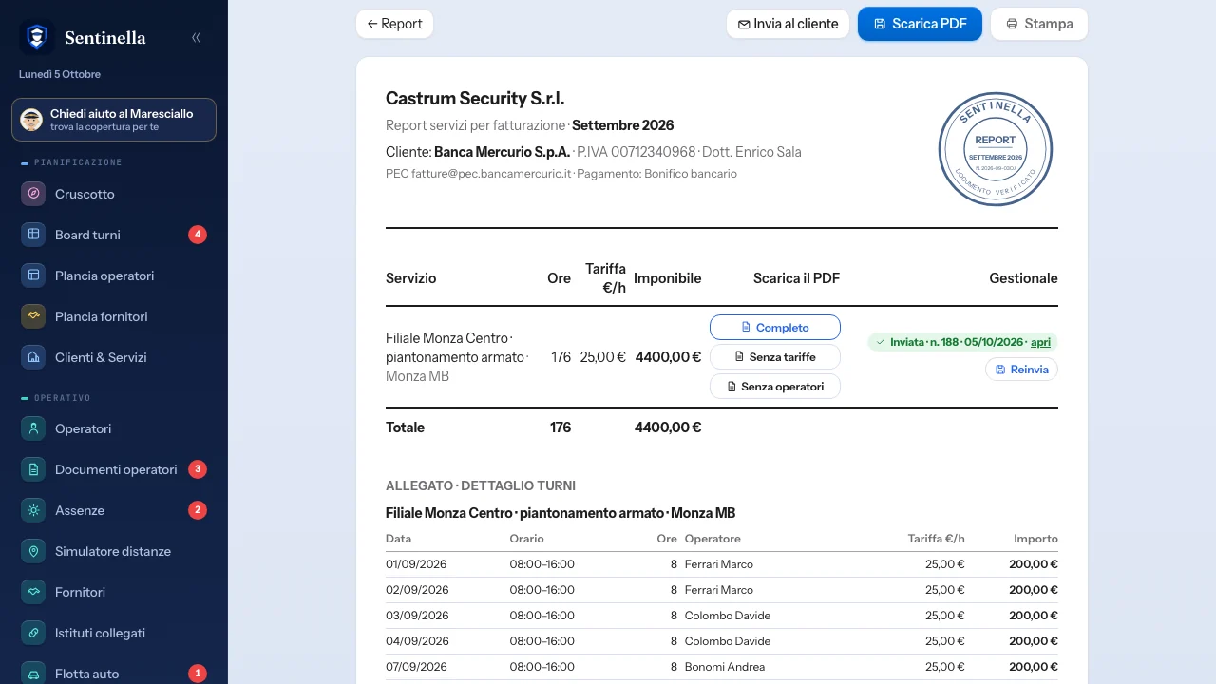Screen dimensions: 1216x684
Task: Click Invia al cliente button
Action: [x=788, y=24]
